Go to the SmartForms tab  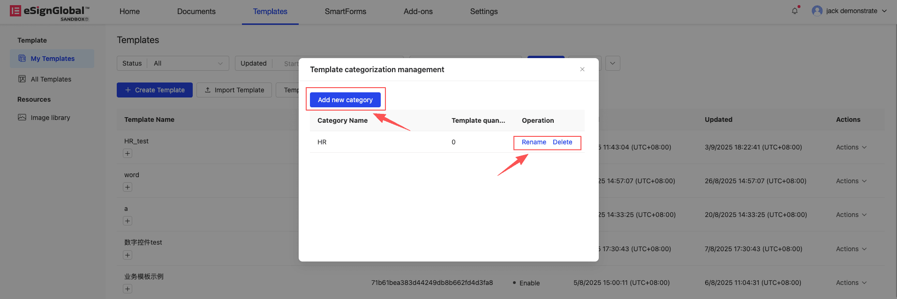tap(345, 12)
